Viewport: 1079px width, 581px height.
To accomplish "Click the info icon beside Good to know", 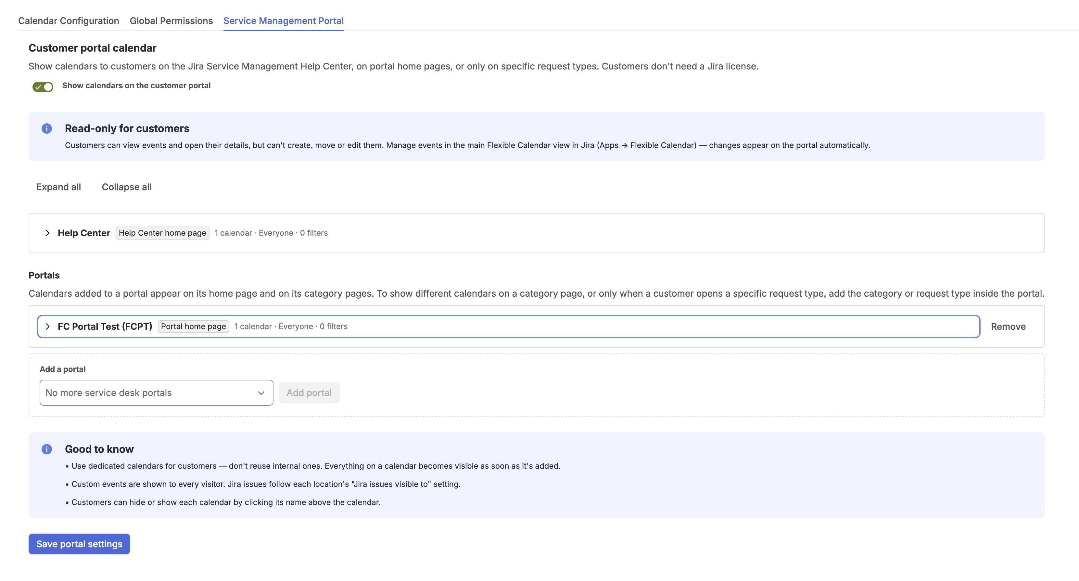I will [46, 449].
